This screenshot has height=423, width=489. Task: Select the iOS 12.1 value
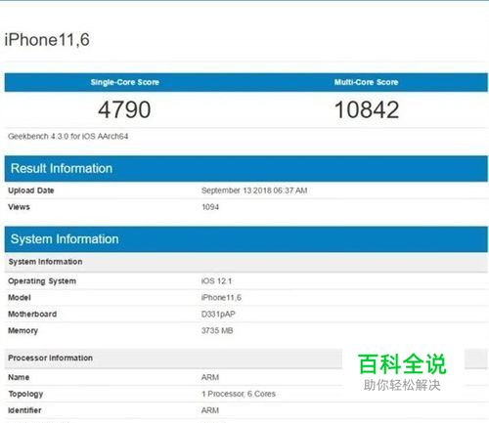coord(216,281)
